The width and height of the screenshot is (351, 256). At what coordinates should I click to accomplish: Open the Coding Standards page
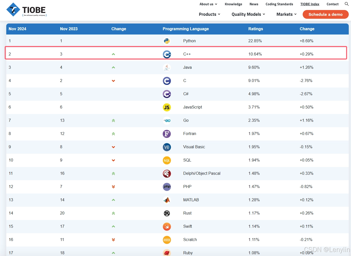coord(279,4)
